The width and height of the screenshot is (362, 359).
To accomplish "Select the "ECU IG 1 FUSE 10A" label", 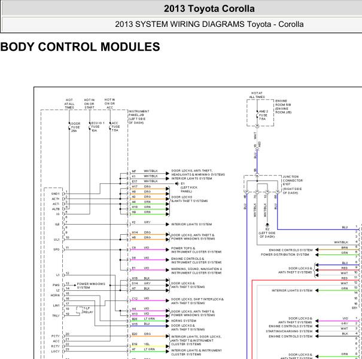I will [98, 127].
